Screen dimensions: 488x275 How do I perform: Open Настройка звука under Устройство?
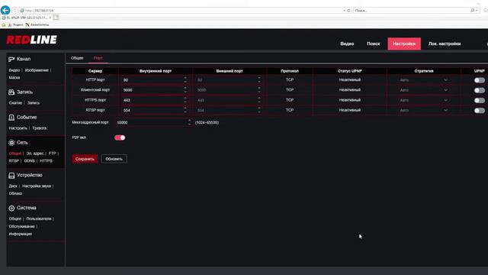tap(37, 186)
